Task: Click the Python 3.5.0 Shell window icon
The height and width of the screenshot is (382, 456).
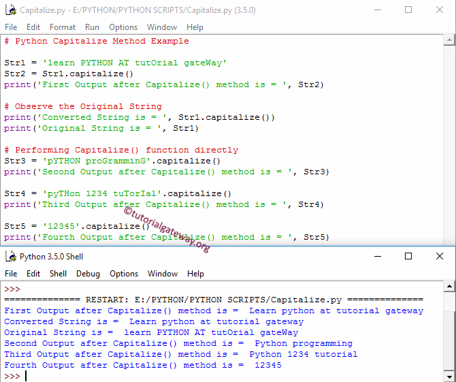Action: [x=11, y=256]
